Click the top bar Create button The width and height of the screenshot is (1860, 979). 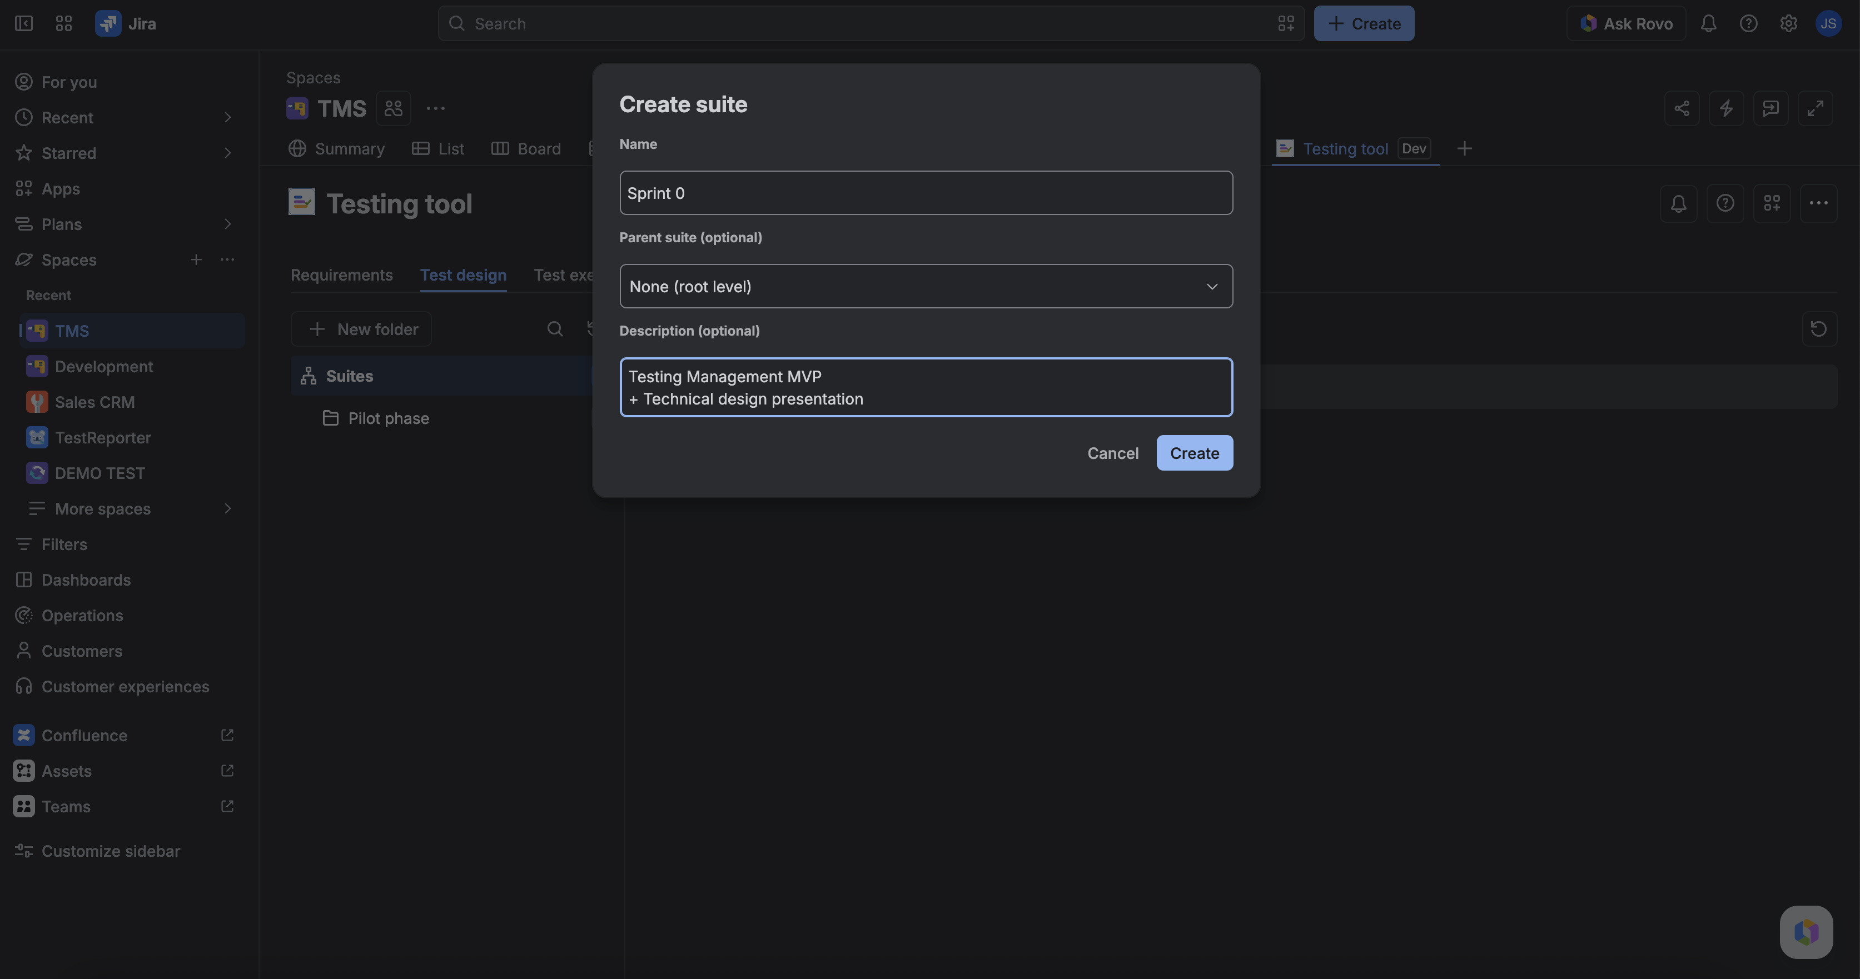[x=1363, y=24]
